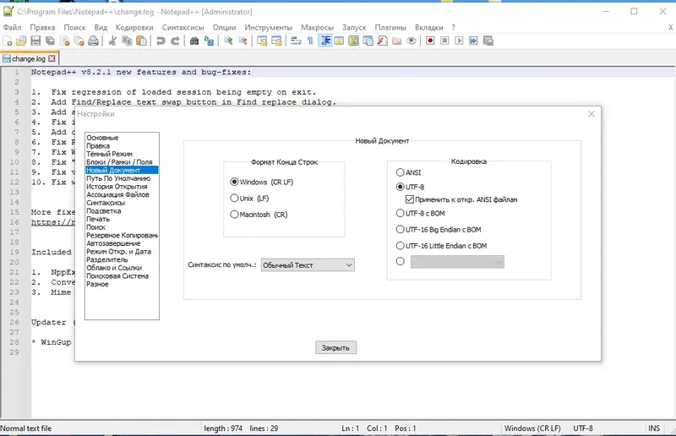Select Подсветка settings category
Viewport: 676px width, 436px height.
(103, 211)
